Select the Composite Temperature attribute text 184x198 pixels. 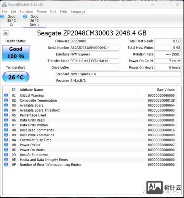tap(38, 100)
